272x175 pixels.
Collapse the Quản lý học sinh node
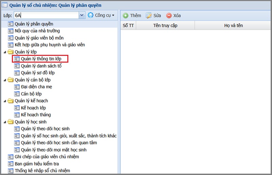pos(5,122)
